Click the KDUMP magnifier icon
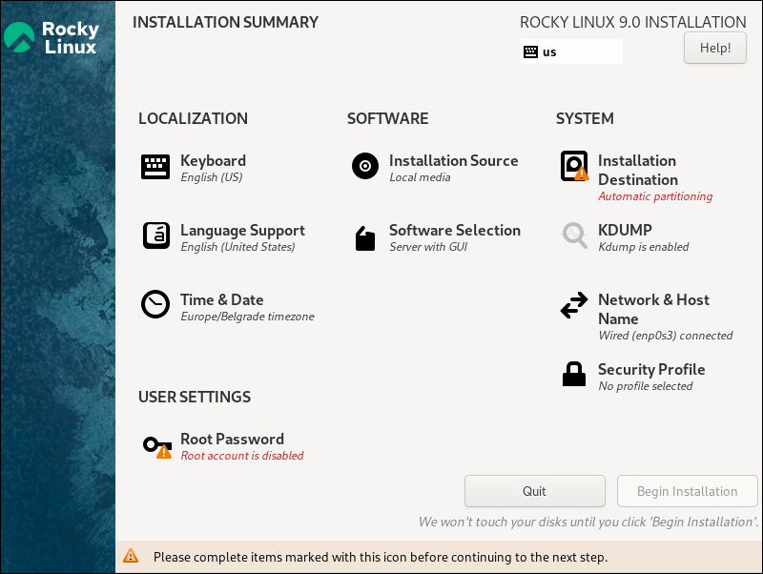 [x=574, y=236]
